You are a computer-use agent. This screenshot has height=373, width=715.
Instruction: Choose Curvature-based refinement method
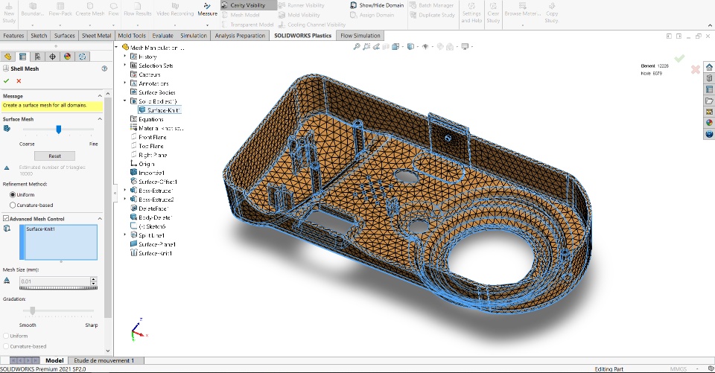tap(13, 205)
